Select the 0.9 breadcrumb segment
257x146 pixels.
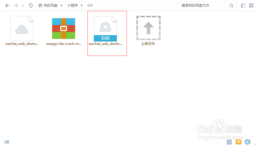90,5
